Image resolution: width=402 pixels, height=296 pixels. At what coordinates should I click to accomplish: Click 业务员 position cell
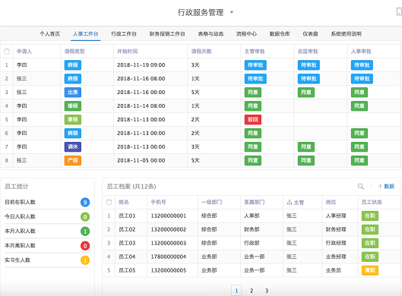(x=334, y=270)
